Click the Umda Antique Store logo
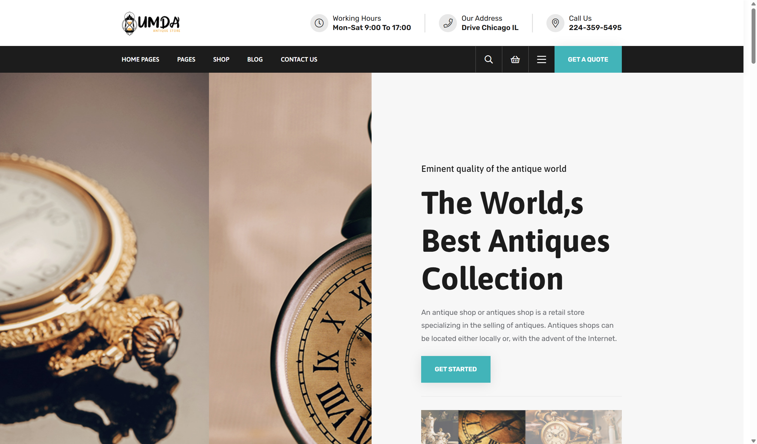The height and width of the screenshot is (444, 757). point(151,23)
